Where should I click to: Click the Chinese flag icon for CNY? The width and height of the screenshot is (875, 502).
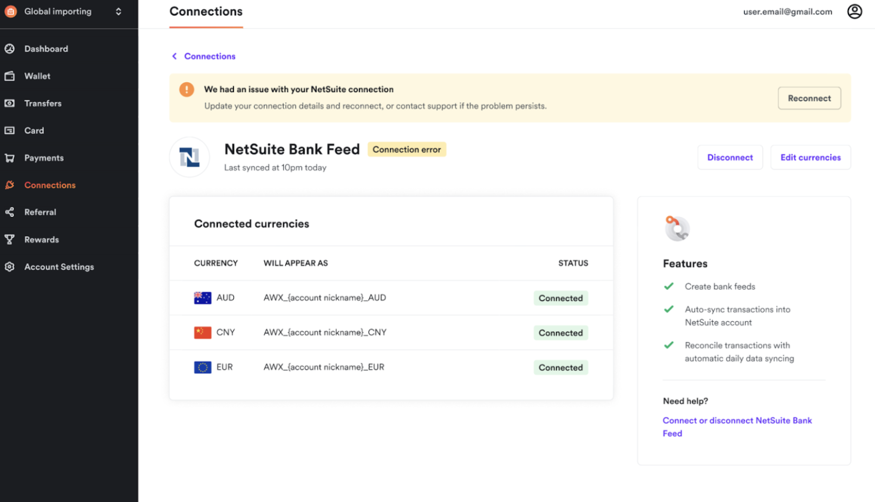click(x=203, y=332)
